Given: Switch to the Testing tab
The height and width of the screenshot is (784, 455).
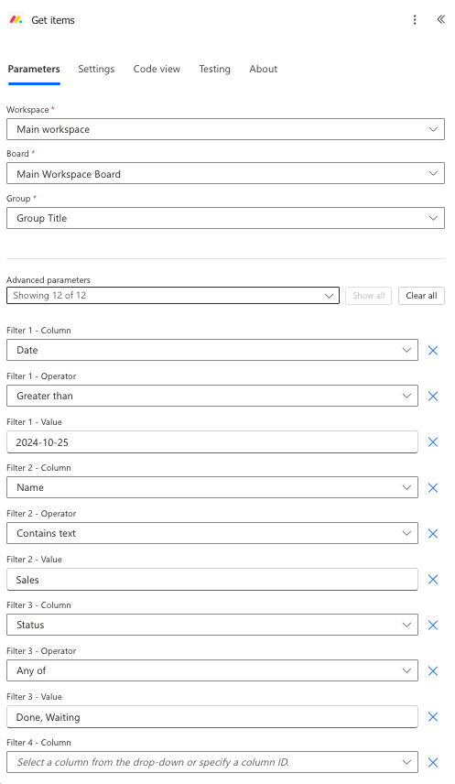Looking at the screenshot, I should [x=214, y=69].
